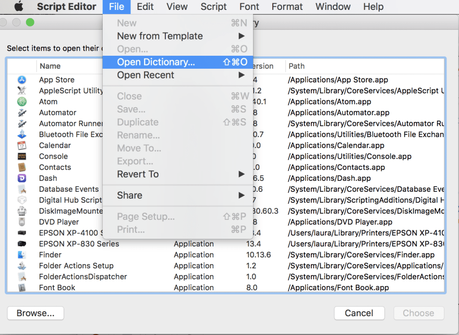Click the Dash app icon

point(22,178)
